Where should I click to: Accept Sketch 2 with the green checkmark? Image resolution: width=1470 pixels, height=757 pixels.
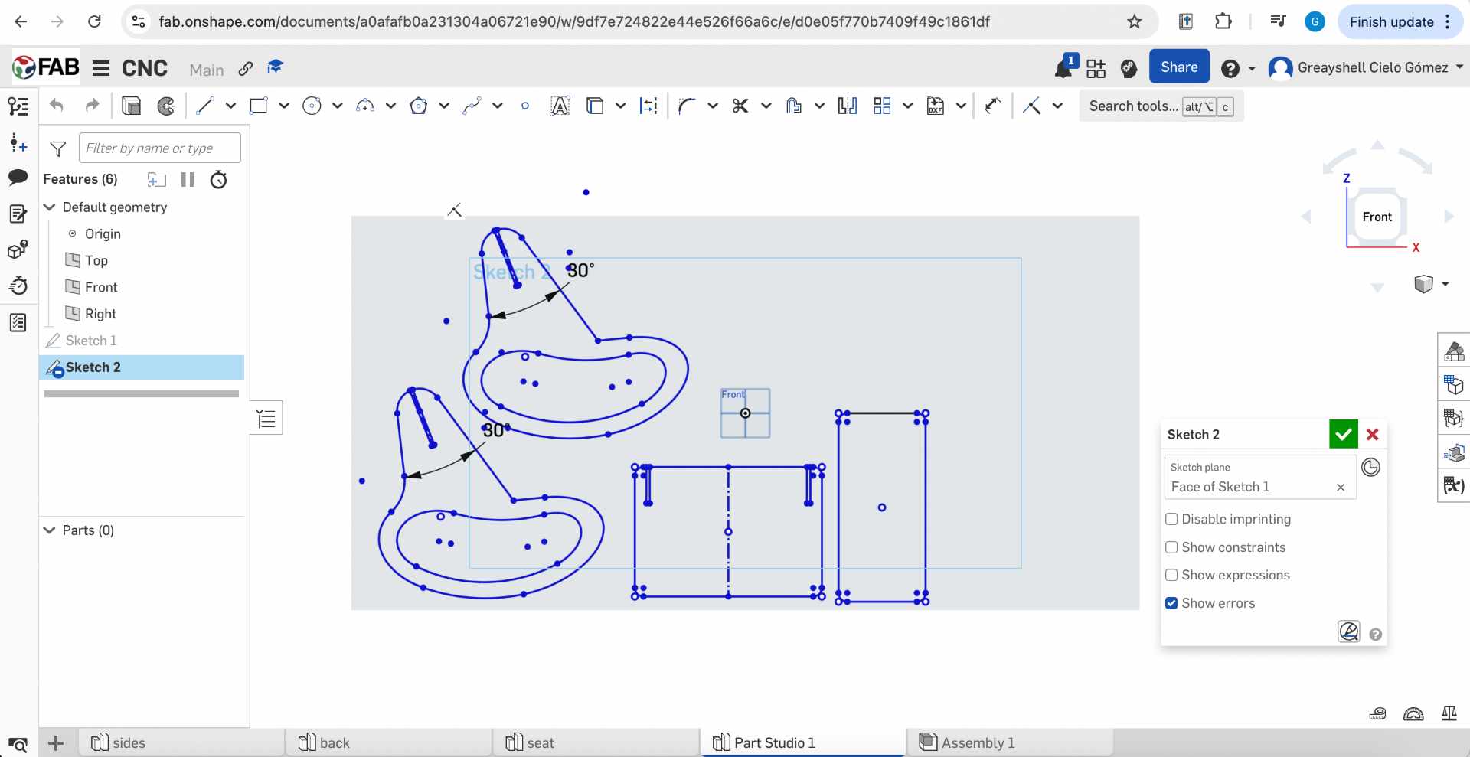tap(1344, 434)
